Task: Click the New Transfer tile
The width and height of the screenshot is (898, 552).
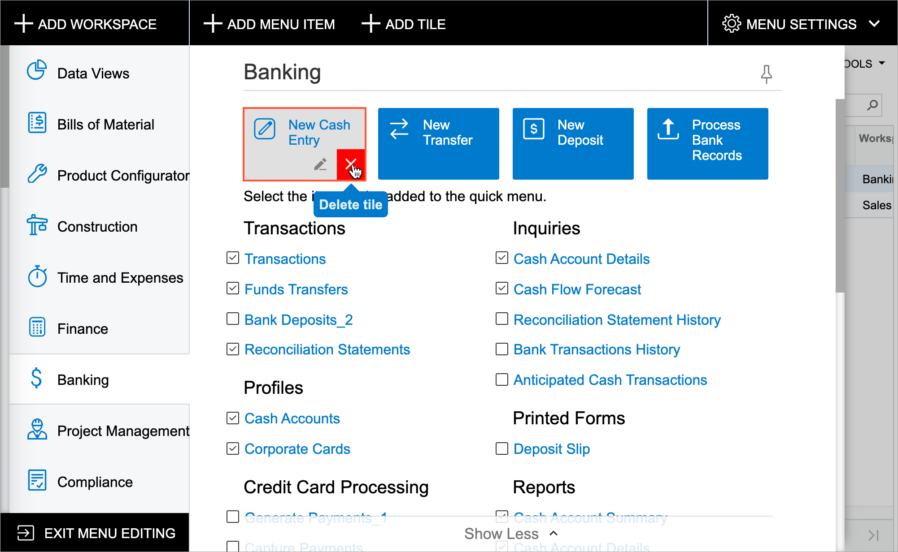Action: click(438, 143)
